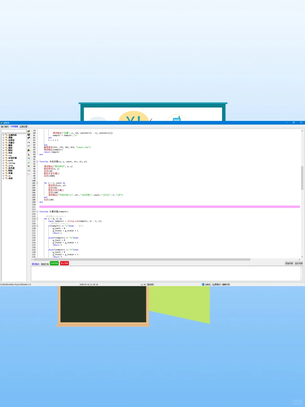Click the uncomment icon with red cross
Screen dimensions: 305x407
click(x=29, y=166)
